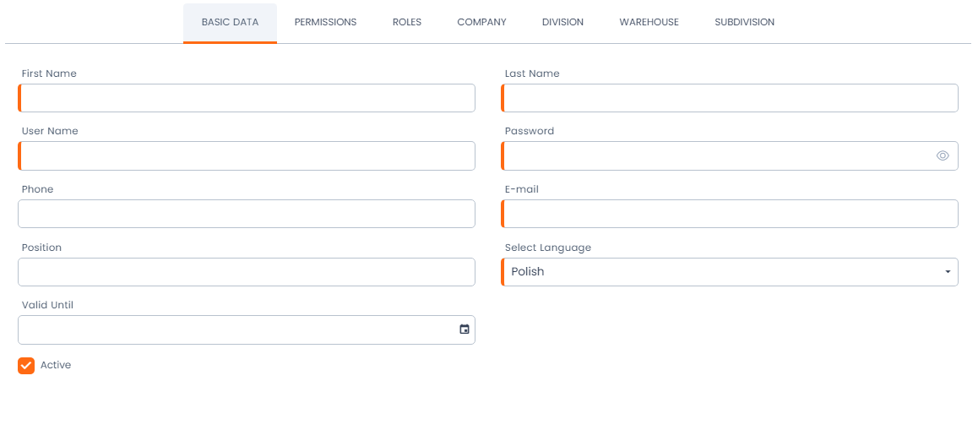This screenshot has width=978, height=441.
Task: Click the Position input field
Action: point(247,272)
